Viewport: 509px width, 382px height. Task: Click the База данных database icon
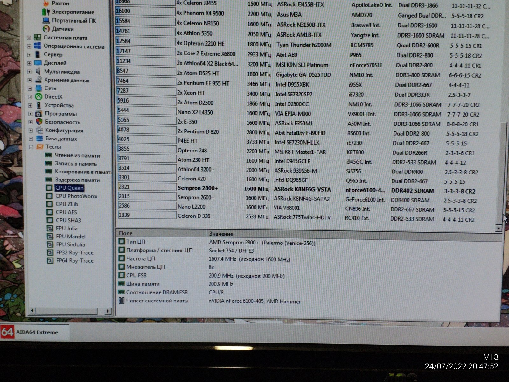39,138
